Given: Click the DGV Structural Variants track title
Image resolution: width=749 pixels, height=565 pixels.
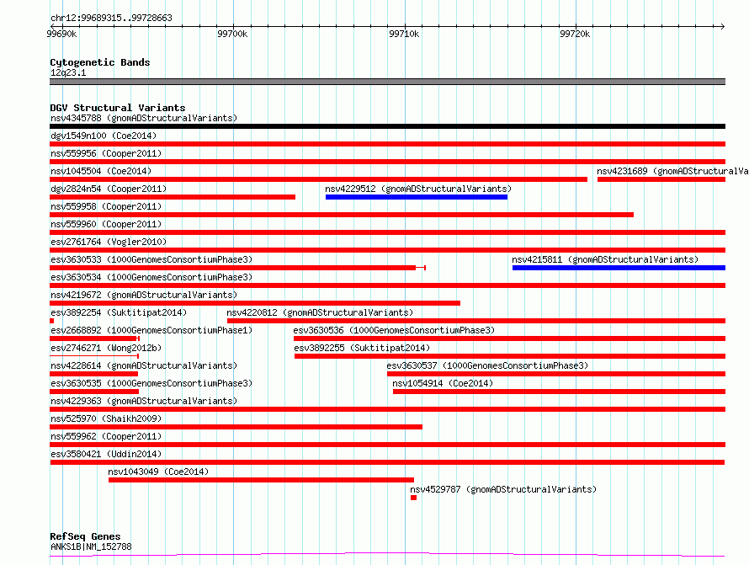Looking at the screenshot, I should 118,108.
